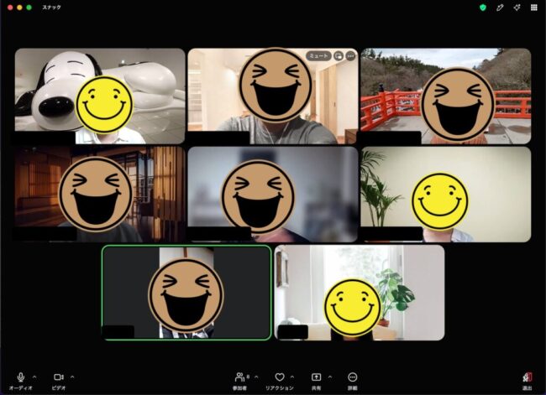Click the スナック window title
The width and height of the screenshot is (546, 395).
click(51, 8)
